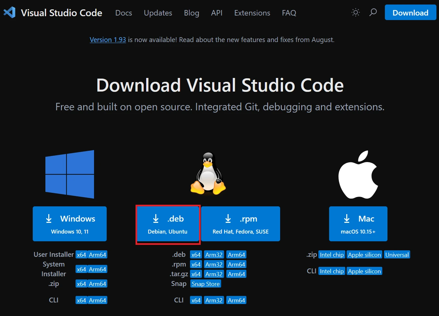Select Apple silicon in the Mac CLI row
Screen dimensions: 439x316
pyautogui.click(x=364, y=271)
